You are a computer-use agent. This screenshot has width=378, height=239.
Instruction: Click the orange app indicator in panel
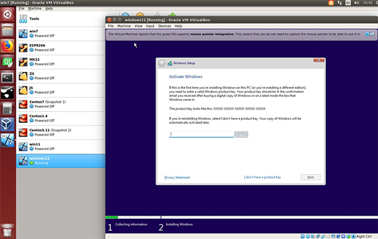(x=331, y=3)
